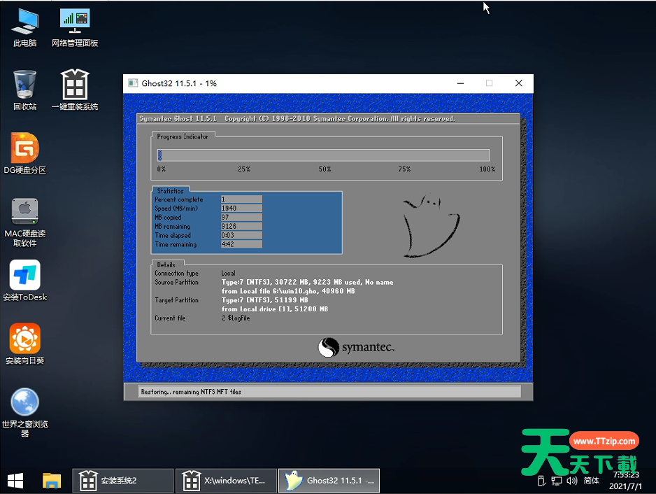Click the Windows Start button
Screen dimensions: 656x494
point(15,481)
